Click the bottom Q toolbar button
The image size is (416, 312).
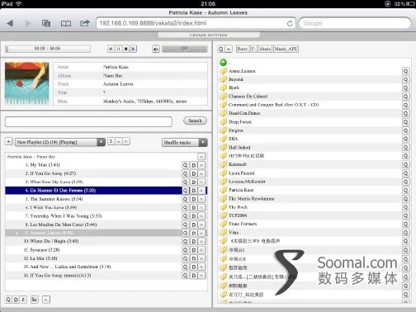coord(8,300)
